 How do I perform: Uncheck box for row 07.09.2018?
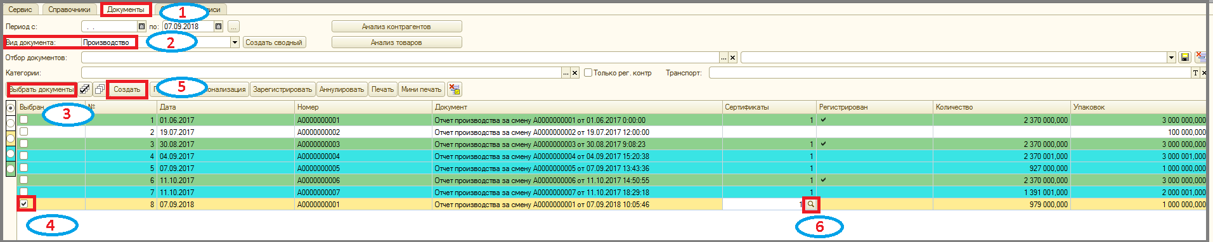click(24, 204)
